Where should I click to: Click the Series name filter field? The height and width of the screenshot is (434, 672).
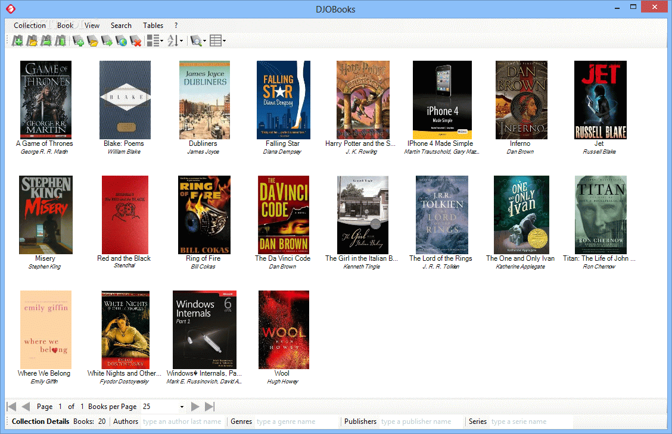tap(531, 421)
